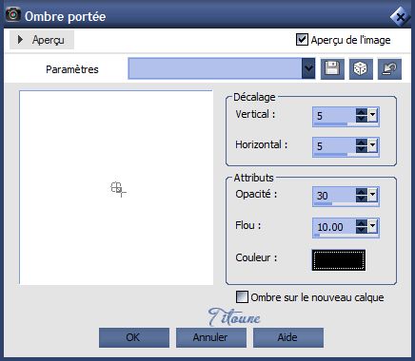Save the current preset with the floppy icon
415x361 pixels.
tap(332, 68)
